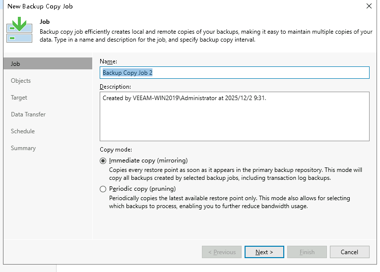The height and width of the screenshot is (272, 380).
Task: Click the Cancel button
Action: (x=349, y=252)
